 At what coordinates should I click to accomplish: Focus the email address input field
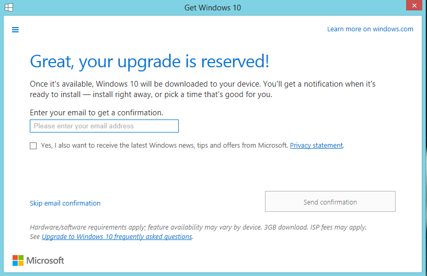tap(104, 126)
